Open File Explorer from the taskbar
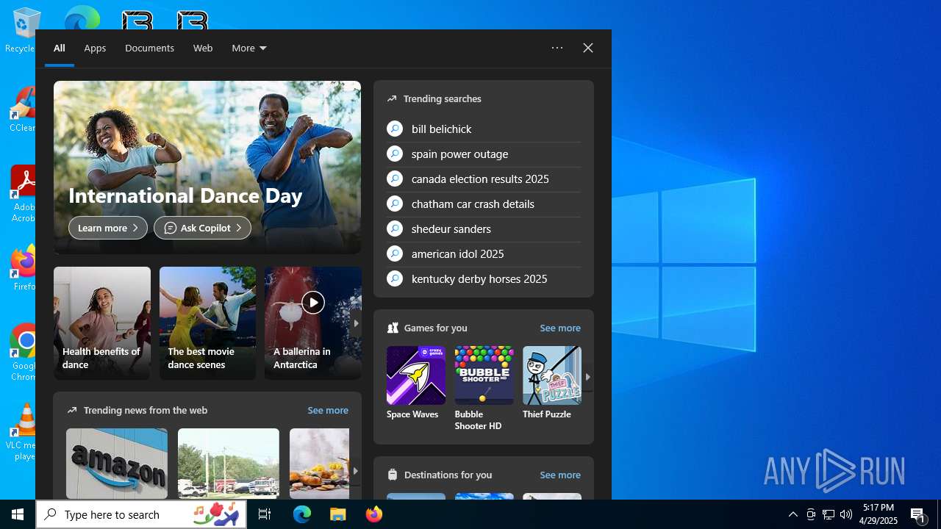941x529 pixels. coord(337,514)
